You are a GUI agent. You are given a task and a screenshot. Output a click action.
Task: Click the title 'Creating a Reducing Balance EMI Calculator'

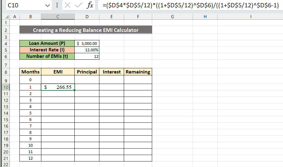(x=86, y=30)
